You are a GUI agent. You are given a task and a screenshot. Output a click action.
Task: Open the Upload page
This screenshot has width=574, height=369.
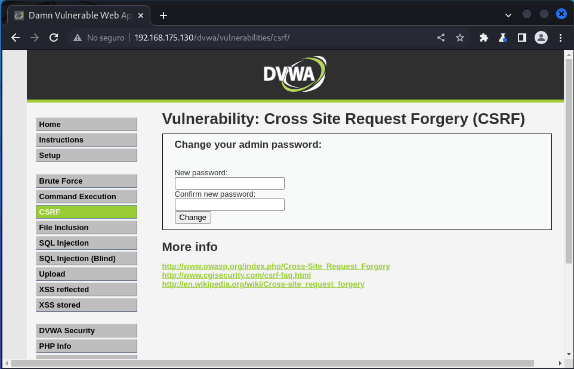pyautogui.click(x=87, y=274)
